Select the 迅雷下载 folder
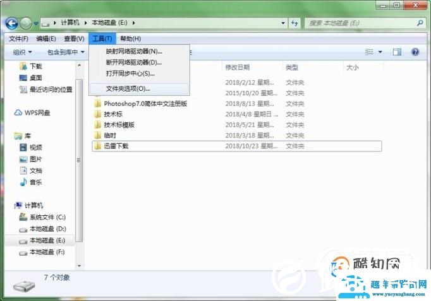 point(237,146)
